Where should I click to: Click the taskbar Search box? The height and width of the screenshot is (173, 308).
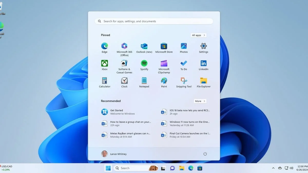click(x=136, y=168)
